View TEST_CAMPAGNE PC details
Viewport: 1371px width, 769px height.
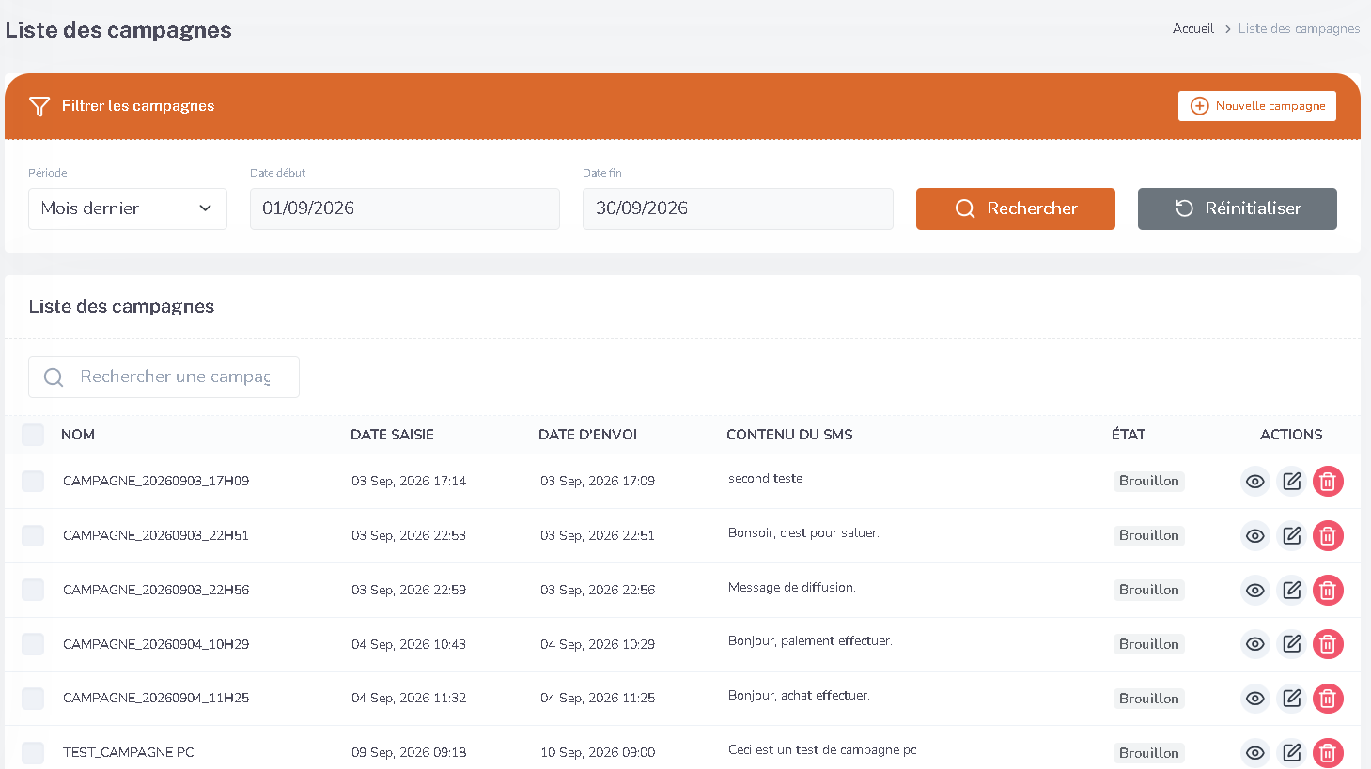(x=1255, y=753)
